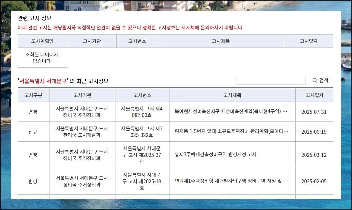Click the 조회된 데이터가 없습니다 message
This screenshot has height=210, width=352.
(x=42, y=58)
